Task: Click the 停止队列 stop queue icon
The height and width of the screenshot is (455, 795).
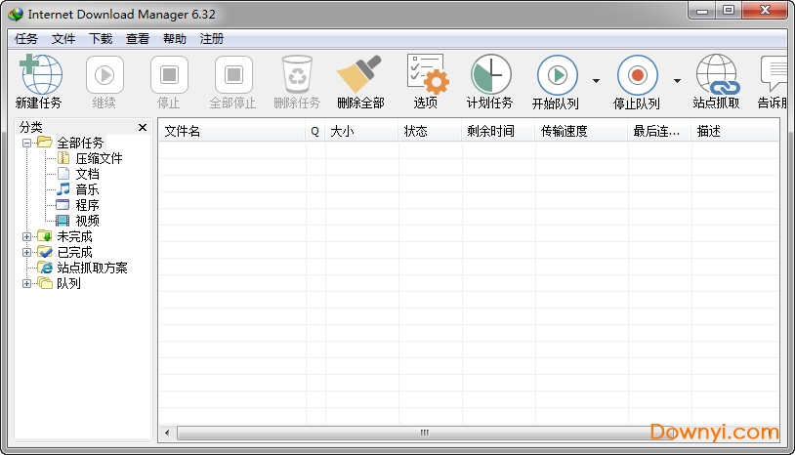Action: (637, 75)
